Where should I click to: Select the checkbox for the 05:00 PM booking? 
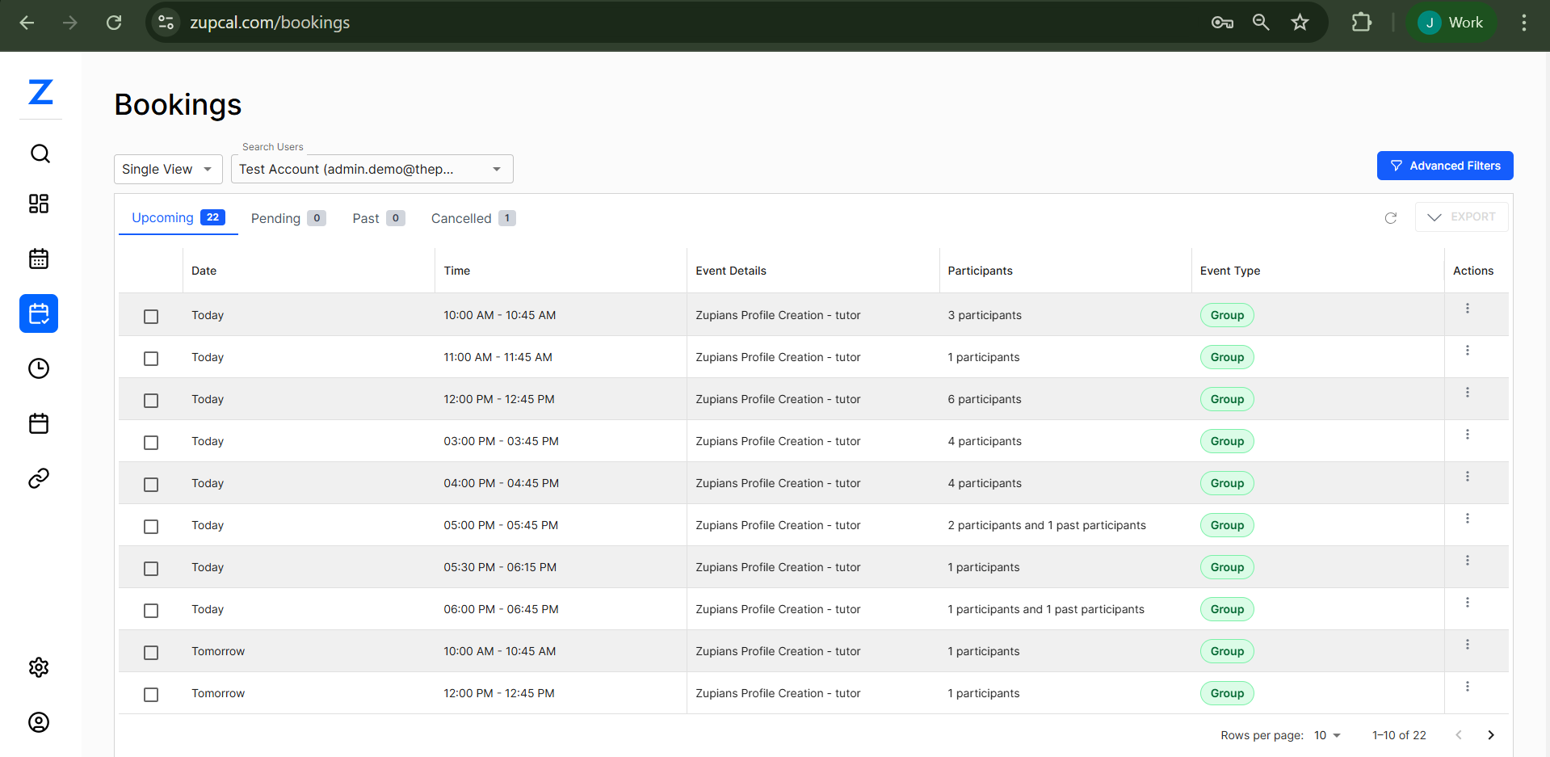point(150,527)
